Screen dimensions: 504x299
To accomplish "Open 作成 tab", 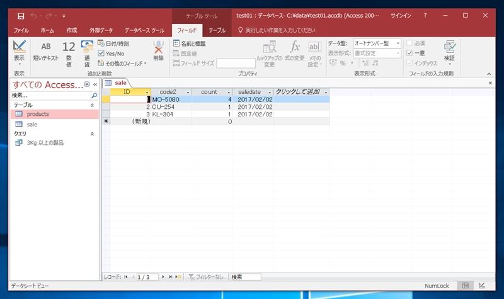I will (72, 30).
